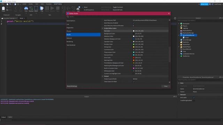Image resolution: width=223 pixels, height=125 pixels.
Task: Click the Find binoculars icon
Action: click(26, 8)
